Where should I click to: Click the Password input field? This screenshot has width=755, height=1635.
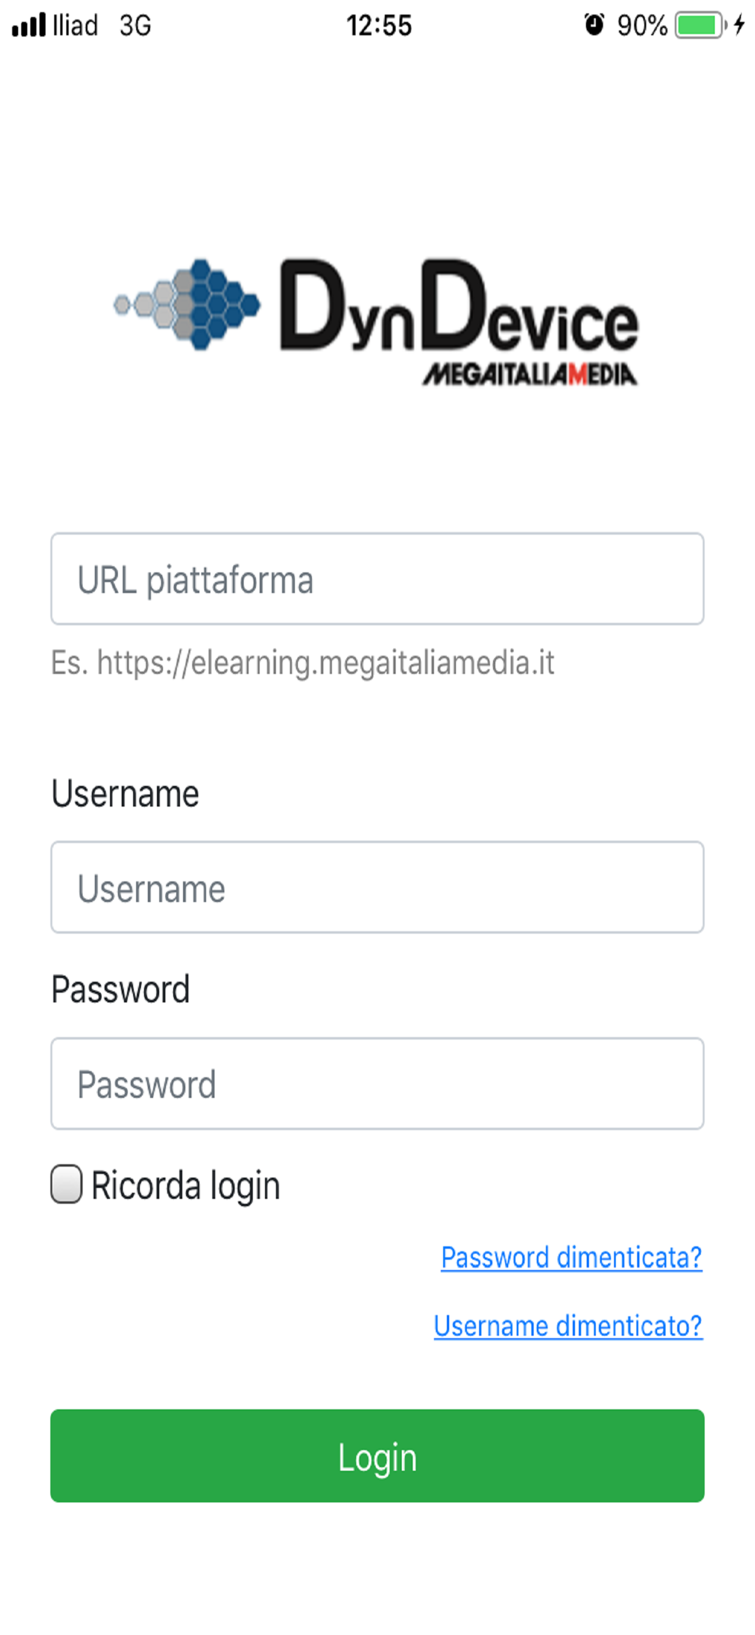tap(377, 1084)
